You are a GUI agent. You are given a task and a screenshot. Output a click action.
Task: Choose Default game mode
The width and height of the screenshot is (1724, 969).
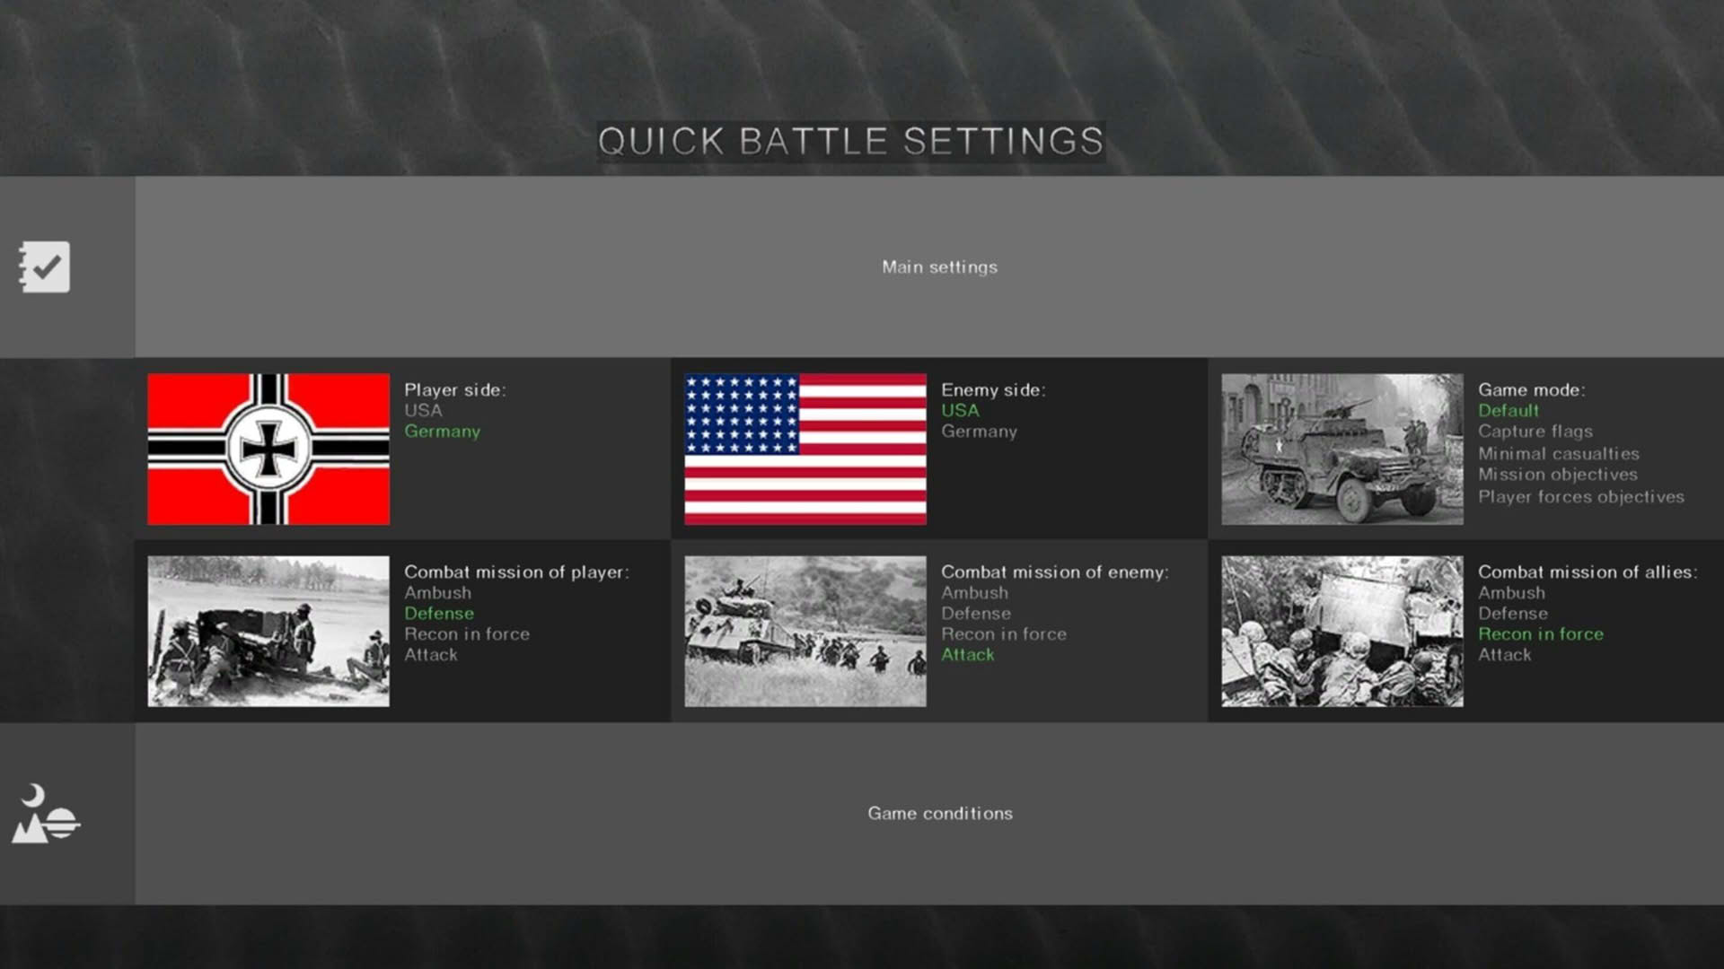[x=1508, y=410]
